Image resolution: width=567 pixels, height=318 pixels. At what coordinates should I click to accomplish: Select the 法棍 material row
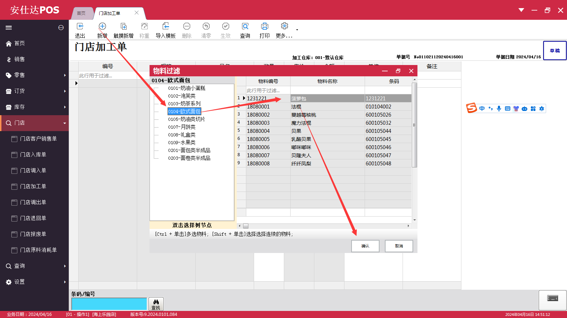[x=324, y=107]
